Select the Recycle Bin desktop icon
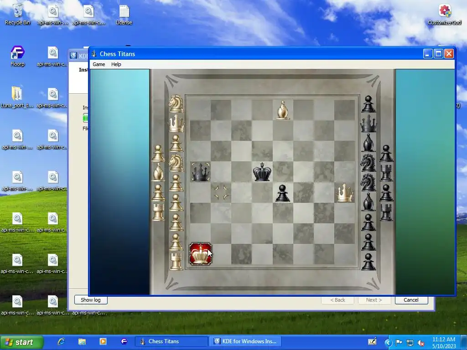 [18, 15]
